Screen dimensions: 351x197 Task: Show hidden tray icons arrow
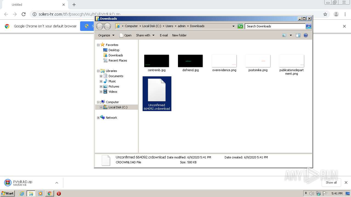[x=306, y=193]
